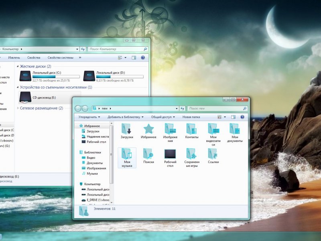Click the Свойства button

[x=34, y=57]
